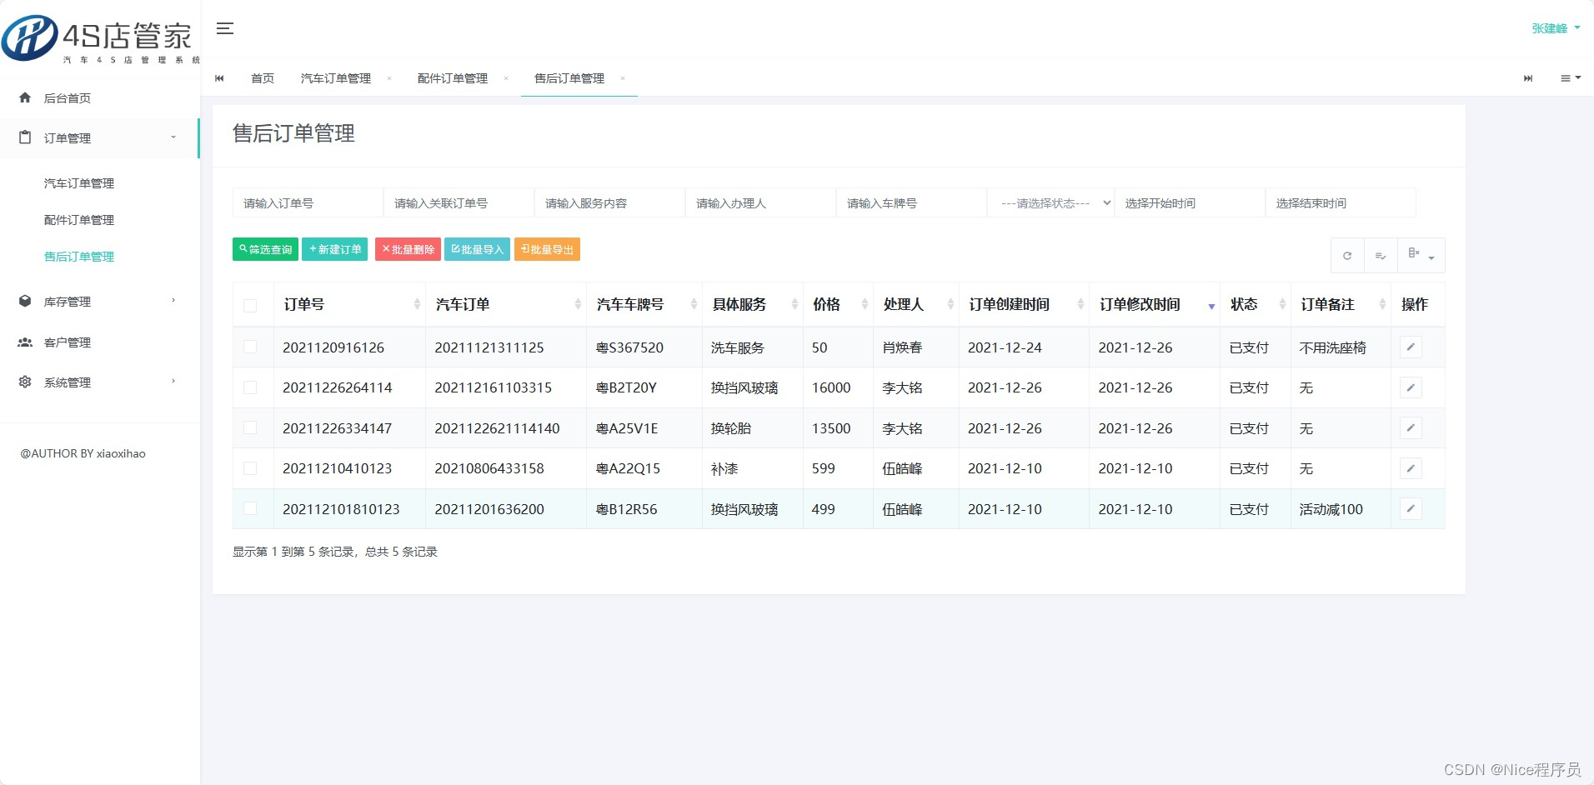Click the 订单管理 clipboard icon

click(x=25, y=137)
